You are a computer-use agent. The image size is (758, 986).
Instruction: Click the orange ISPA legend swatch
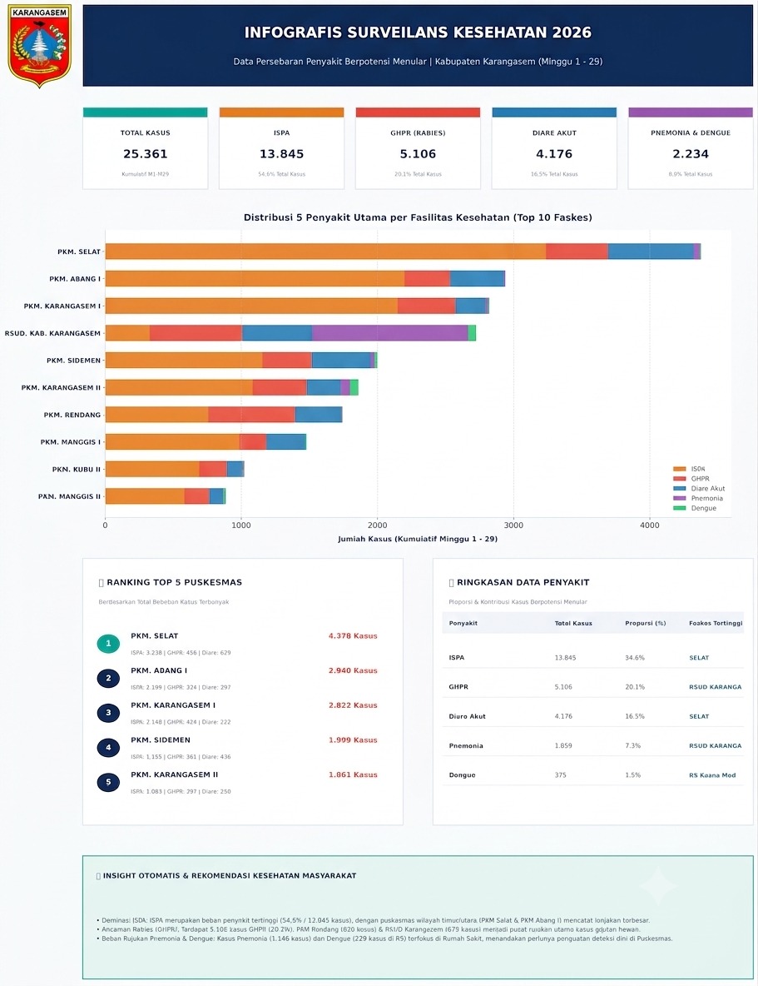click(679, 469)
